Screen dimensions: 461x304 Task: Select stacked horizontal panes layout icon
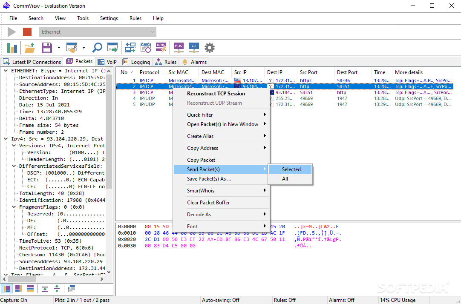pos(30,288)
